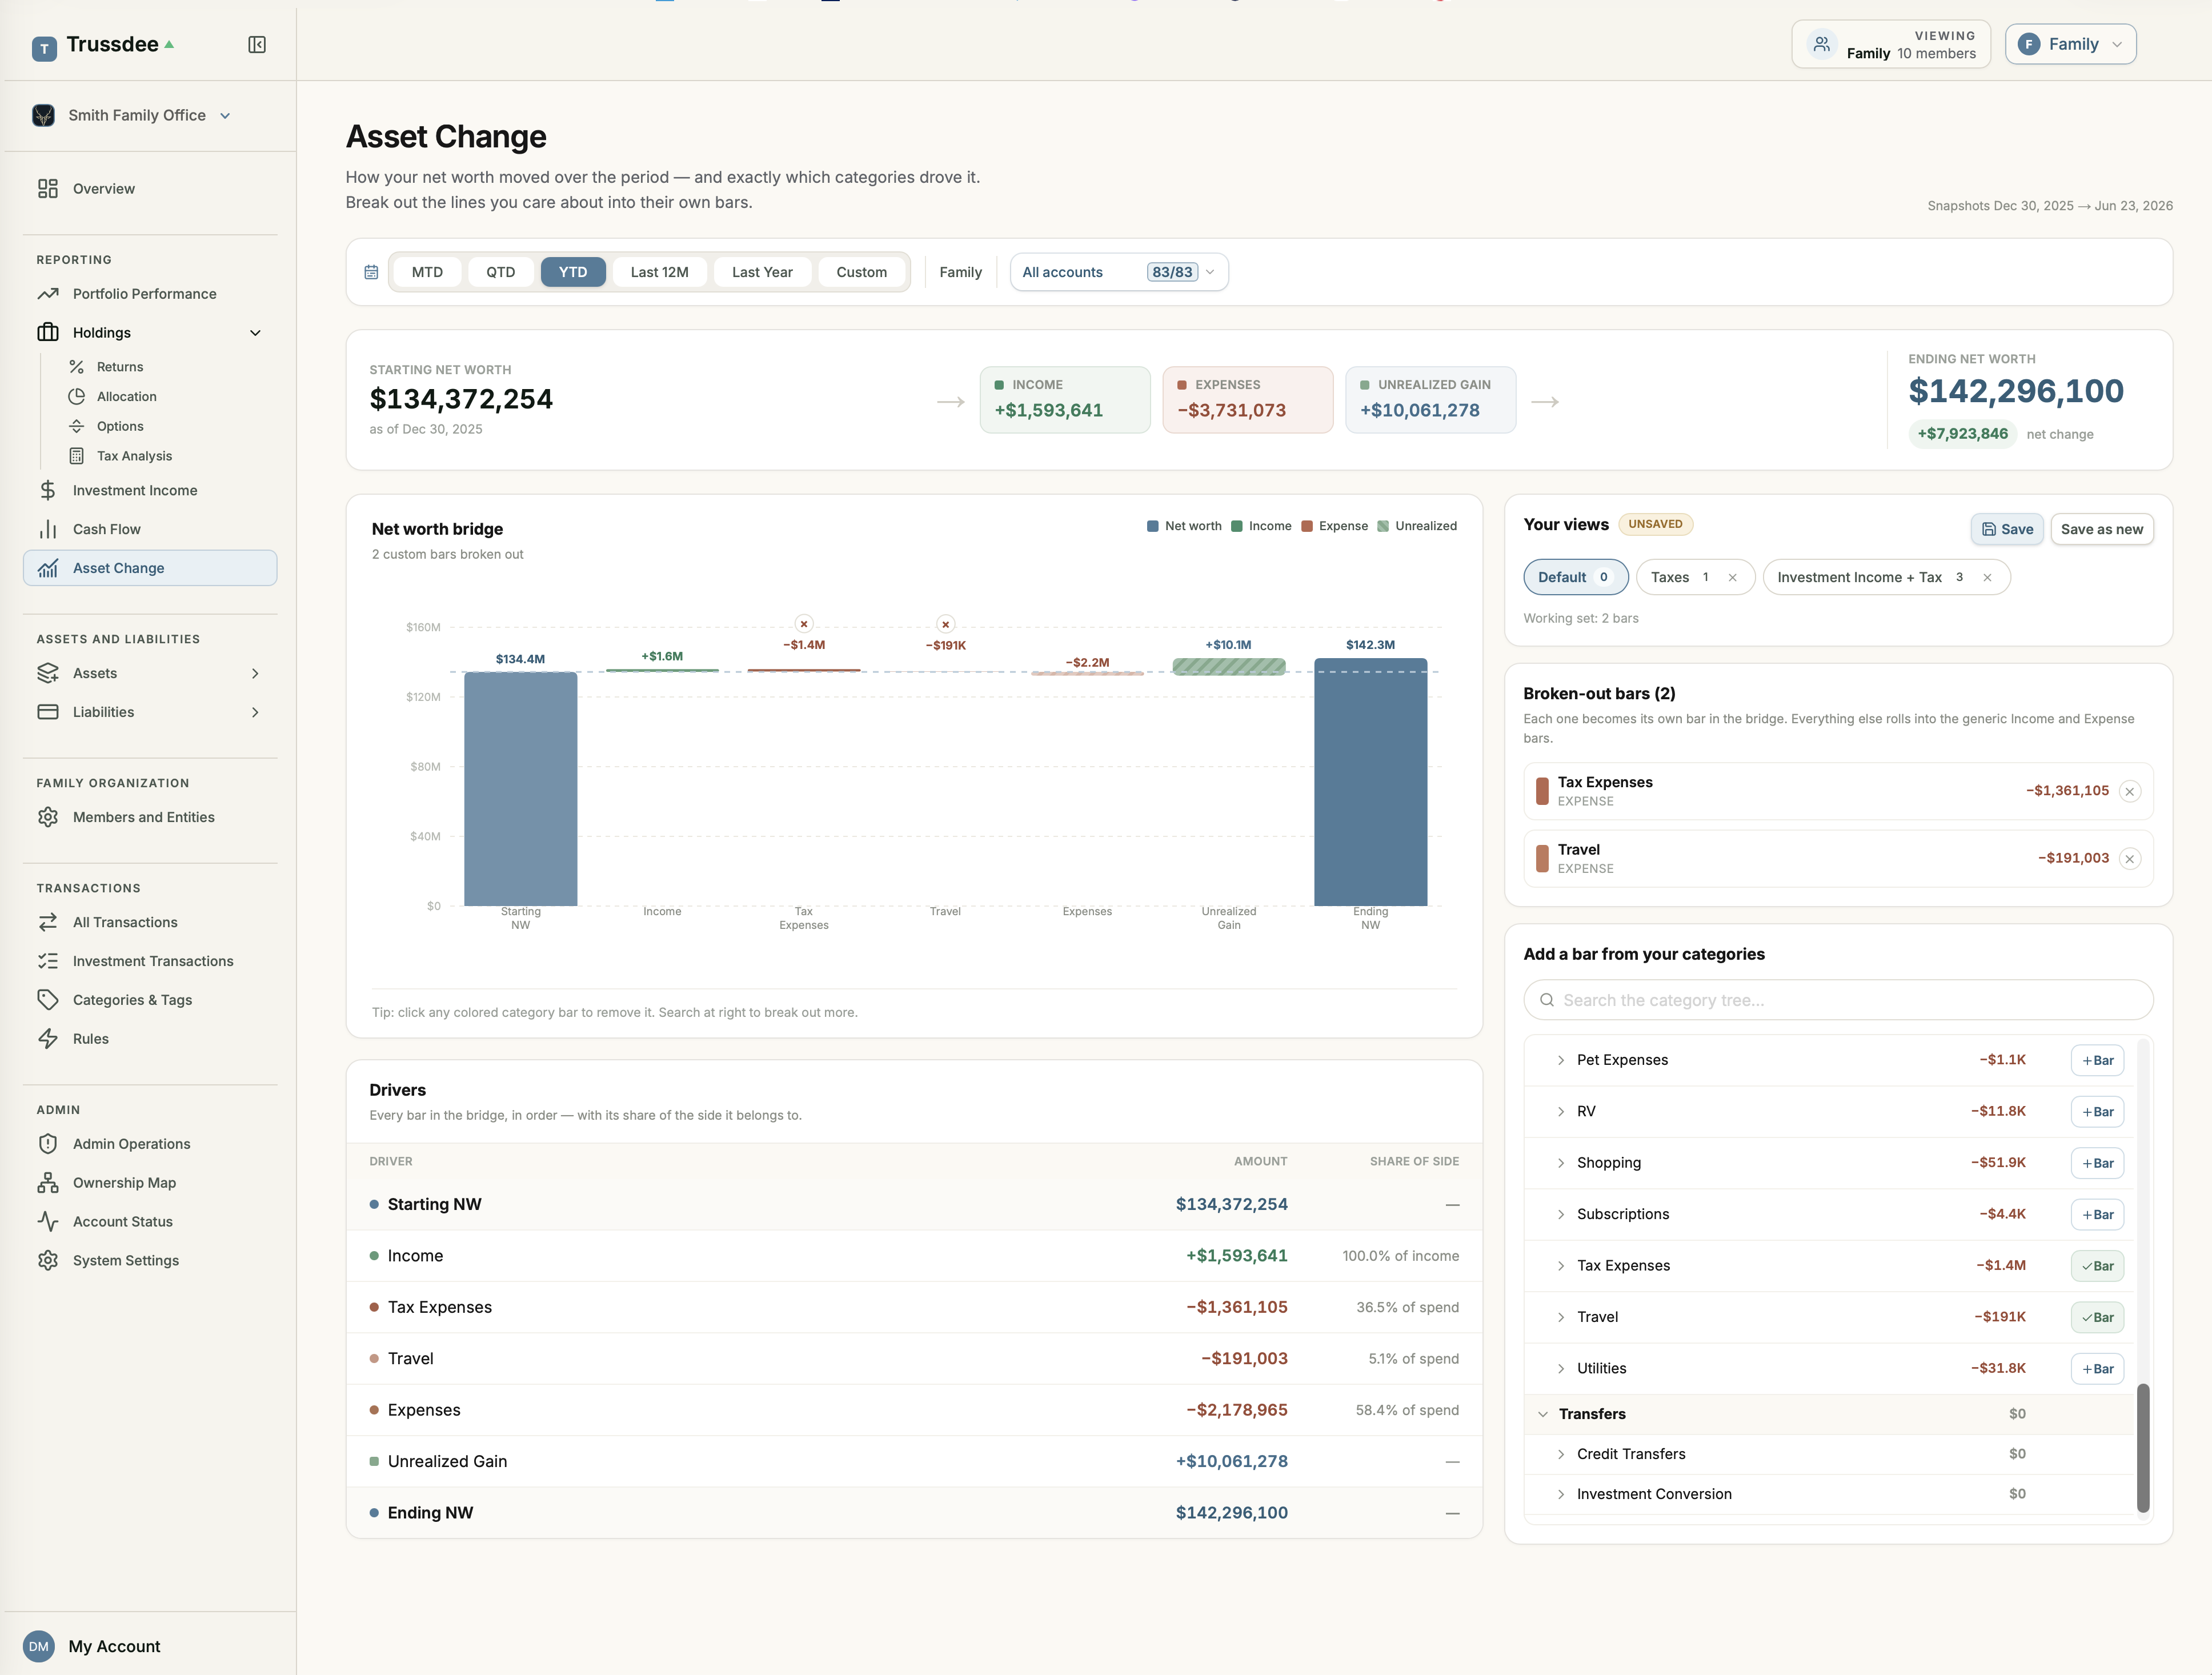The width and height of the screenshot is (2212, 1675).
Task: Open My Account
Action: (92, 1647)
